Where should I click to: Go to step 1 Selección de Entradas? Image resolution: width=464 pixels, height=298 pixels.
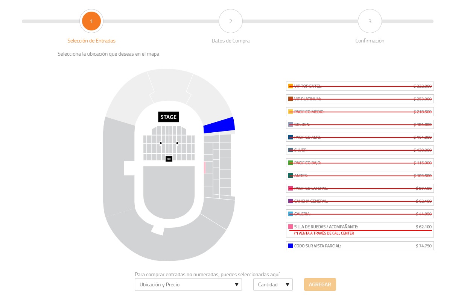[91, 21]
